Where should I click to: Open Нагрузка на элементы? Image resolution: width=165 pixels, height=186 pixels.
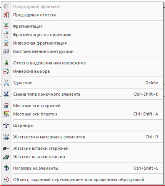82,168
